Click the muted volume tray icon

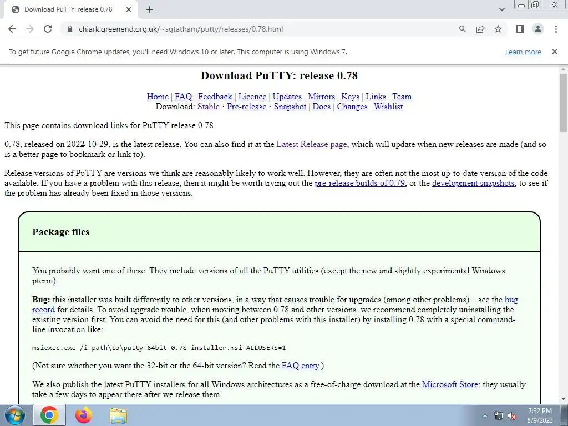click(512, 416)
